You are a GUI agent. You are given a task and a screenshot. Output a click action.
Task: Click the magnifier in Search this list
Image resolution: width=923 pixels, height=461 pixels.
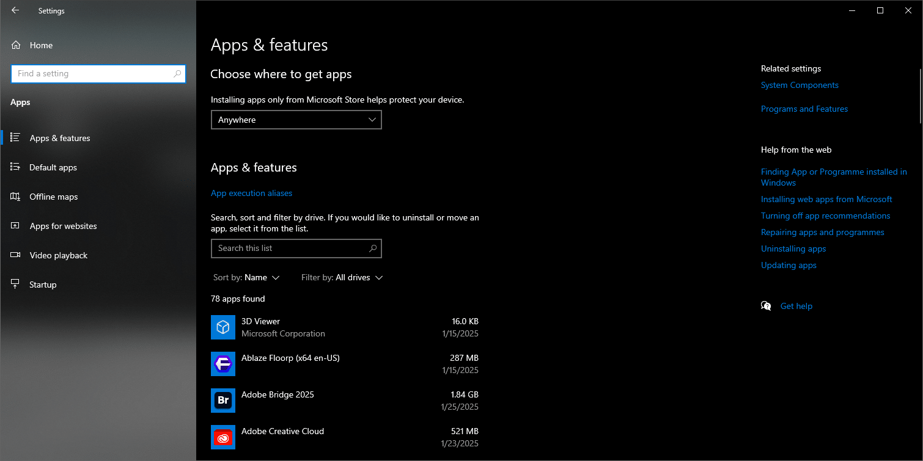[373, 249]
